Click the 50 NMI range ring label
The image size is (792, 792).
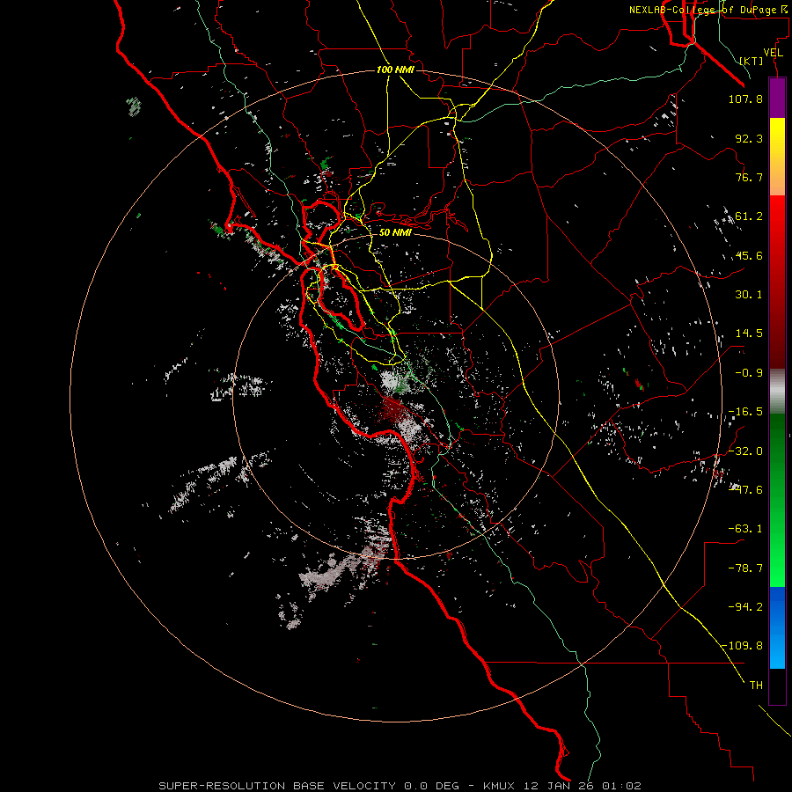coord(395,232)
